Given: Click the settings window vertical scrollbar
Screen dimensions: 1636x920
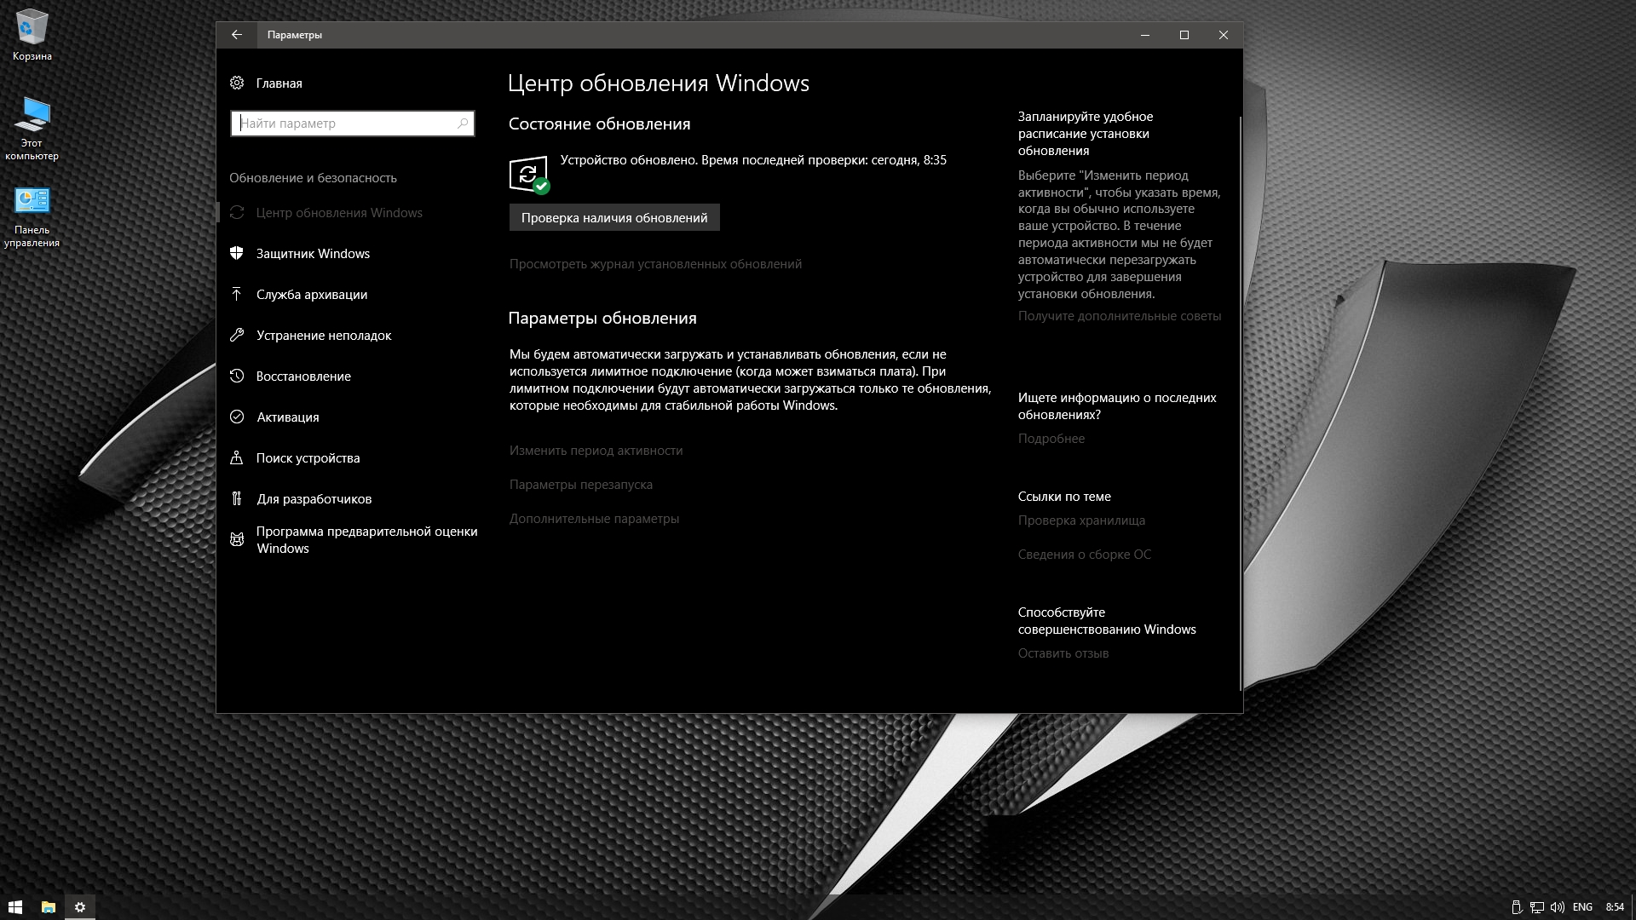Looking at the screenshot, I should [x=1240, y=400].
